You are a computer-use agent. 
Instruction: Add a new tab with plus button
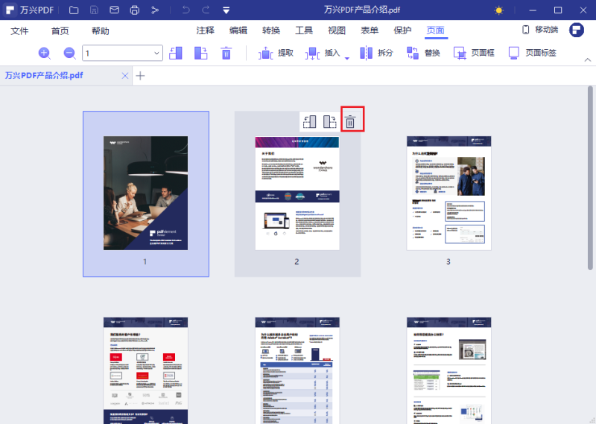tap(140, 75)
